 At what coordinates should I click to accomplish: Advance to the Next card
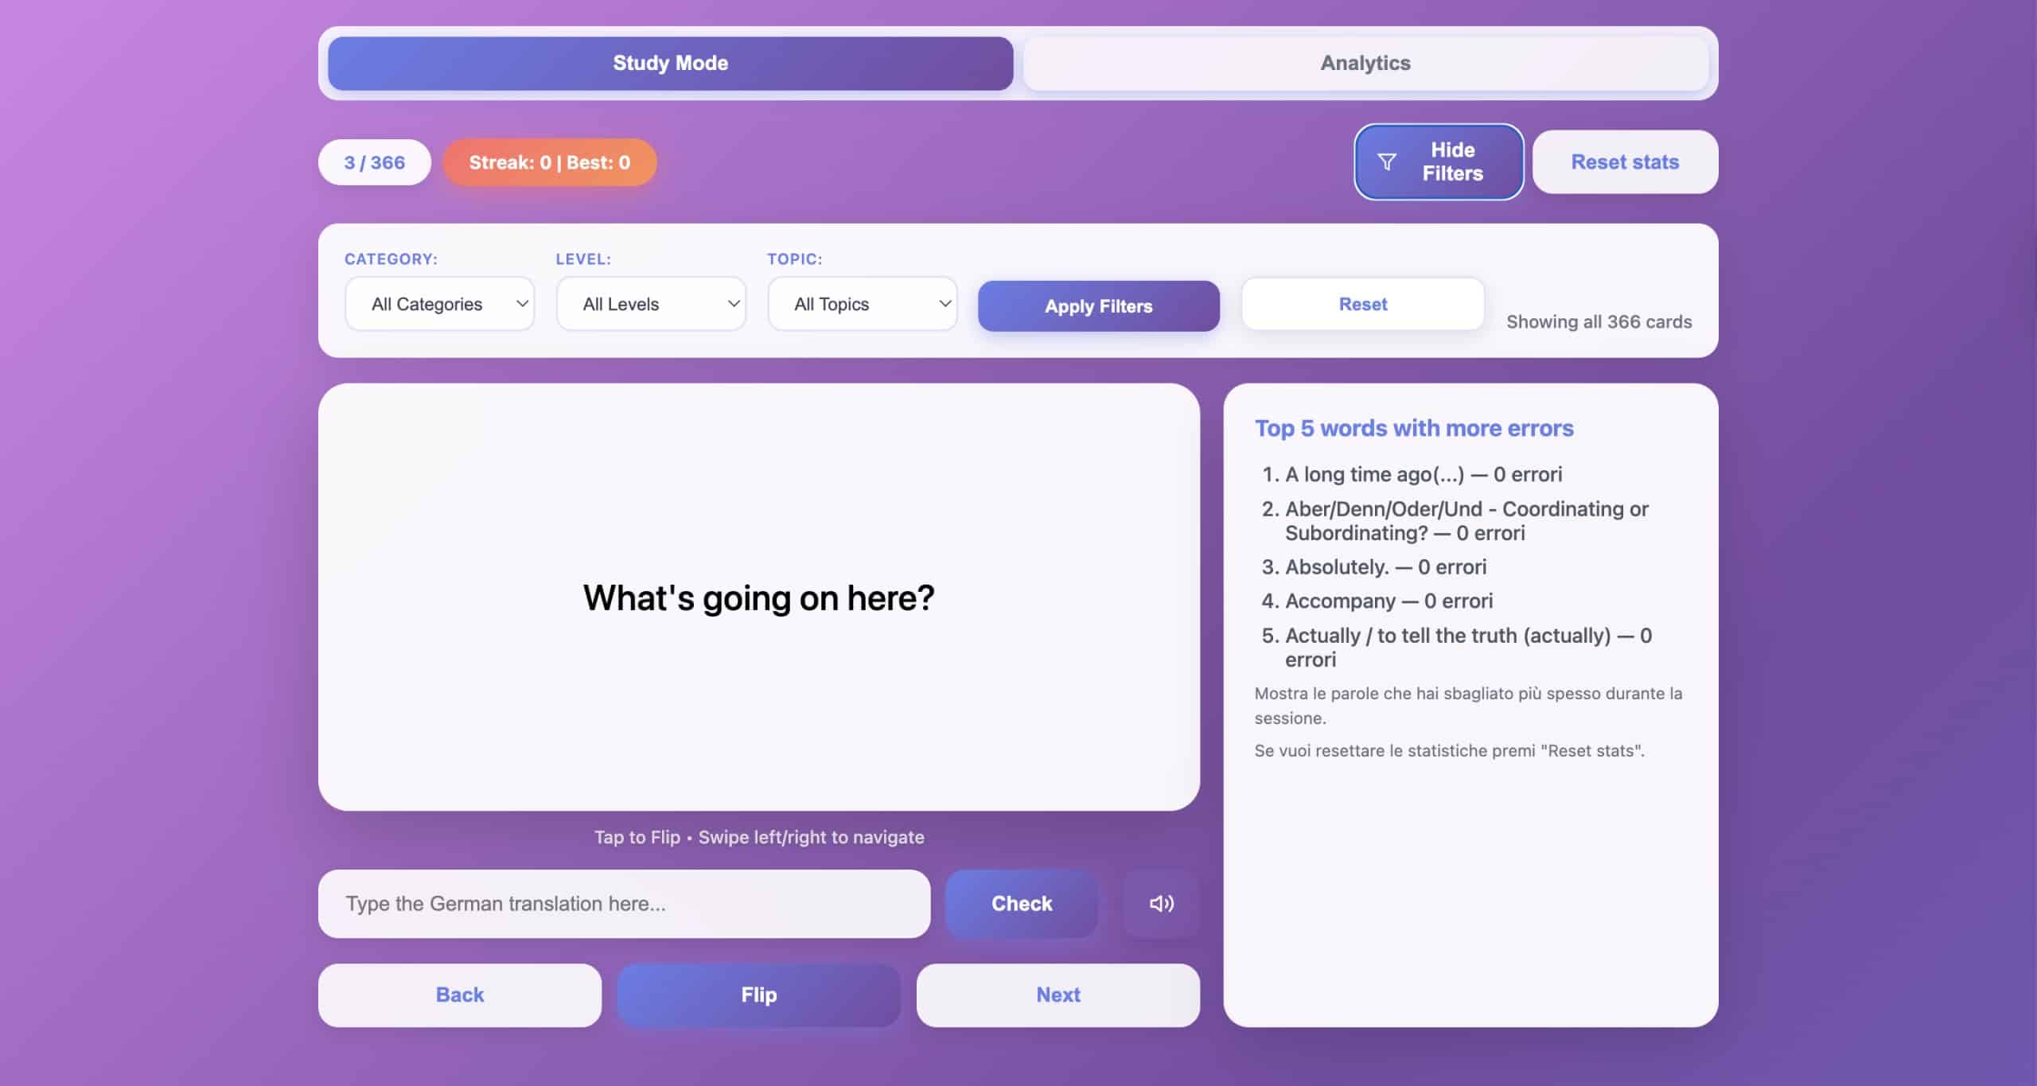click(1057, 995)
